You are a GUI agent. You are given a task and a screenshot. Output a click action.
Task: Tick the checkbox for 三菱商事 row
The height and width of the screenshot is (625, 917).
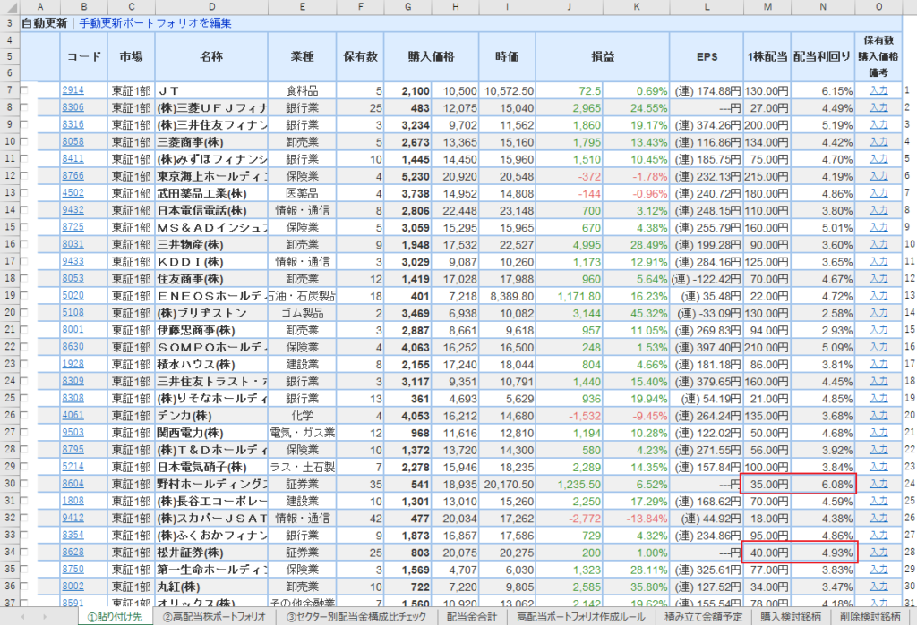24,142
